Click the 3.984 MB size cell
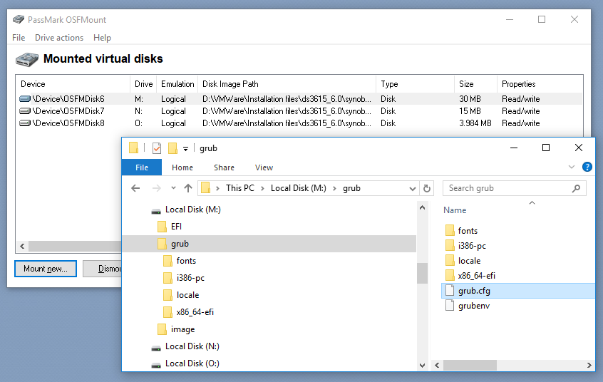The width and height of the screenshot is (603, 382). 475,123
